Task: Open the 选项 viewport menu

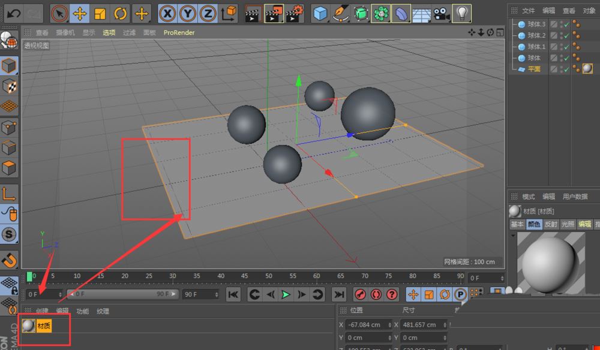Action: tap(109, 33)
